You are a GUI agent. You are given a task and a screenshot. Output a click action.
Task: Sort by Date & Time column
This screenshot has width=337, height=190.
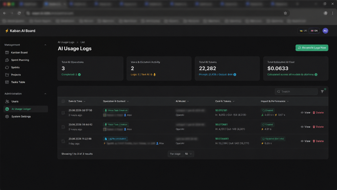coord(77,101)
